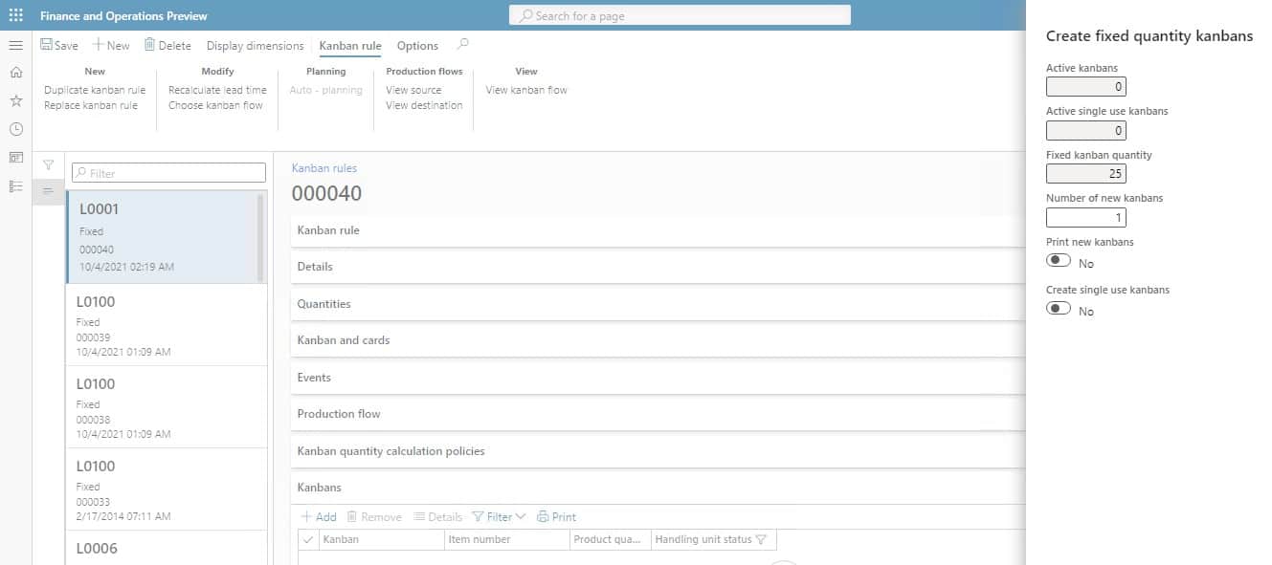1272x565 pixels.
Task: Click Duplicate kanban rule
Action: pyautogui.click(x=95, y=90)
